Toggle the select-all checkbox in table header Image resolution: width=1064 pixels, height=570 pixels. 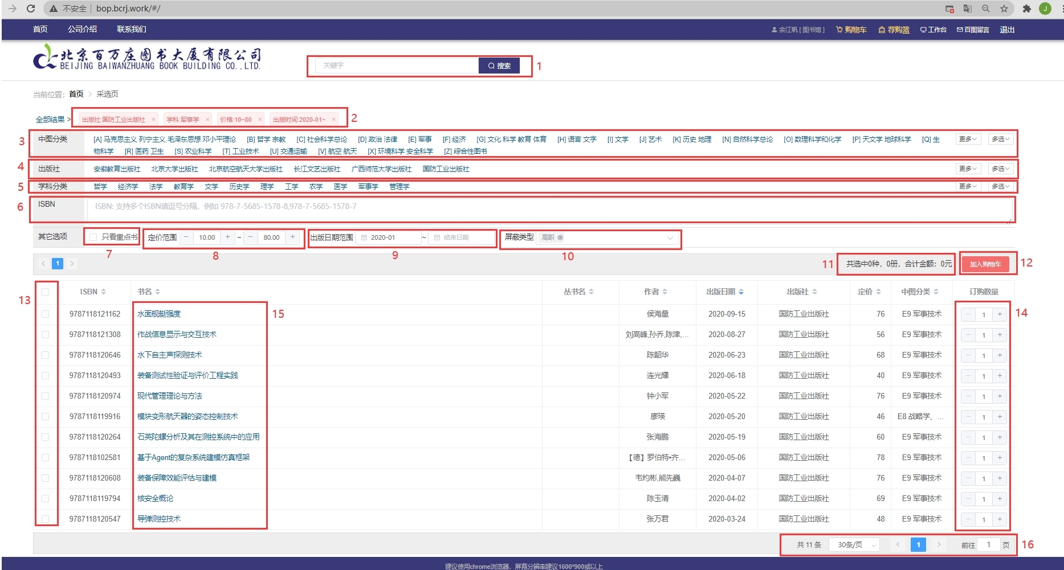46,292
